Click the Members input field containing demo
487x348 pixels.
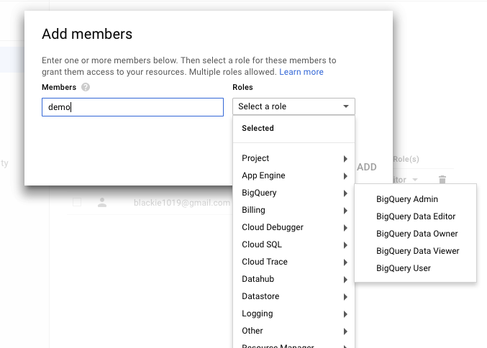tap(132, 107)
